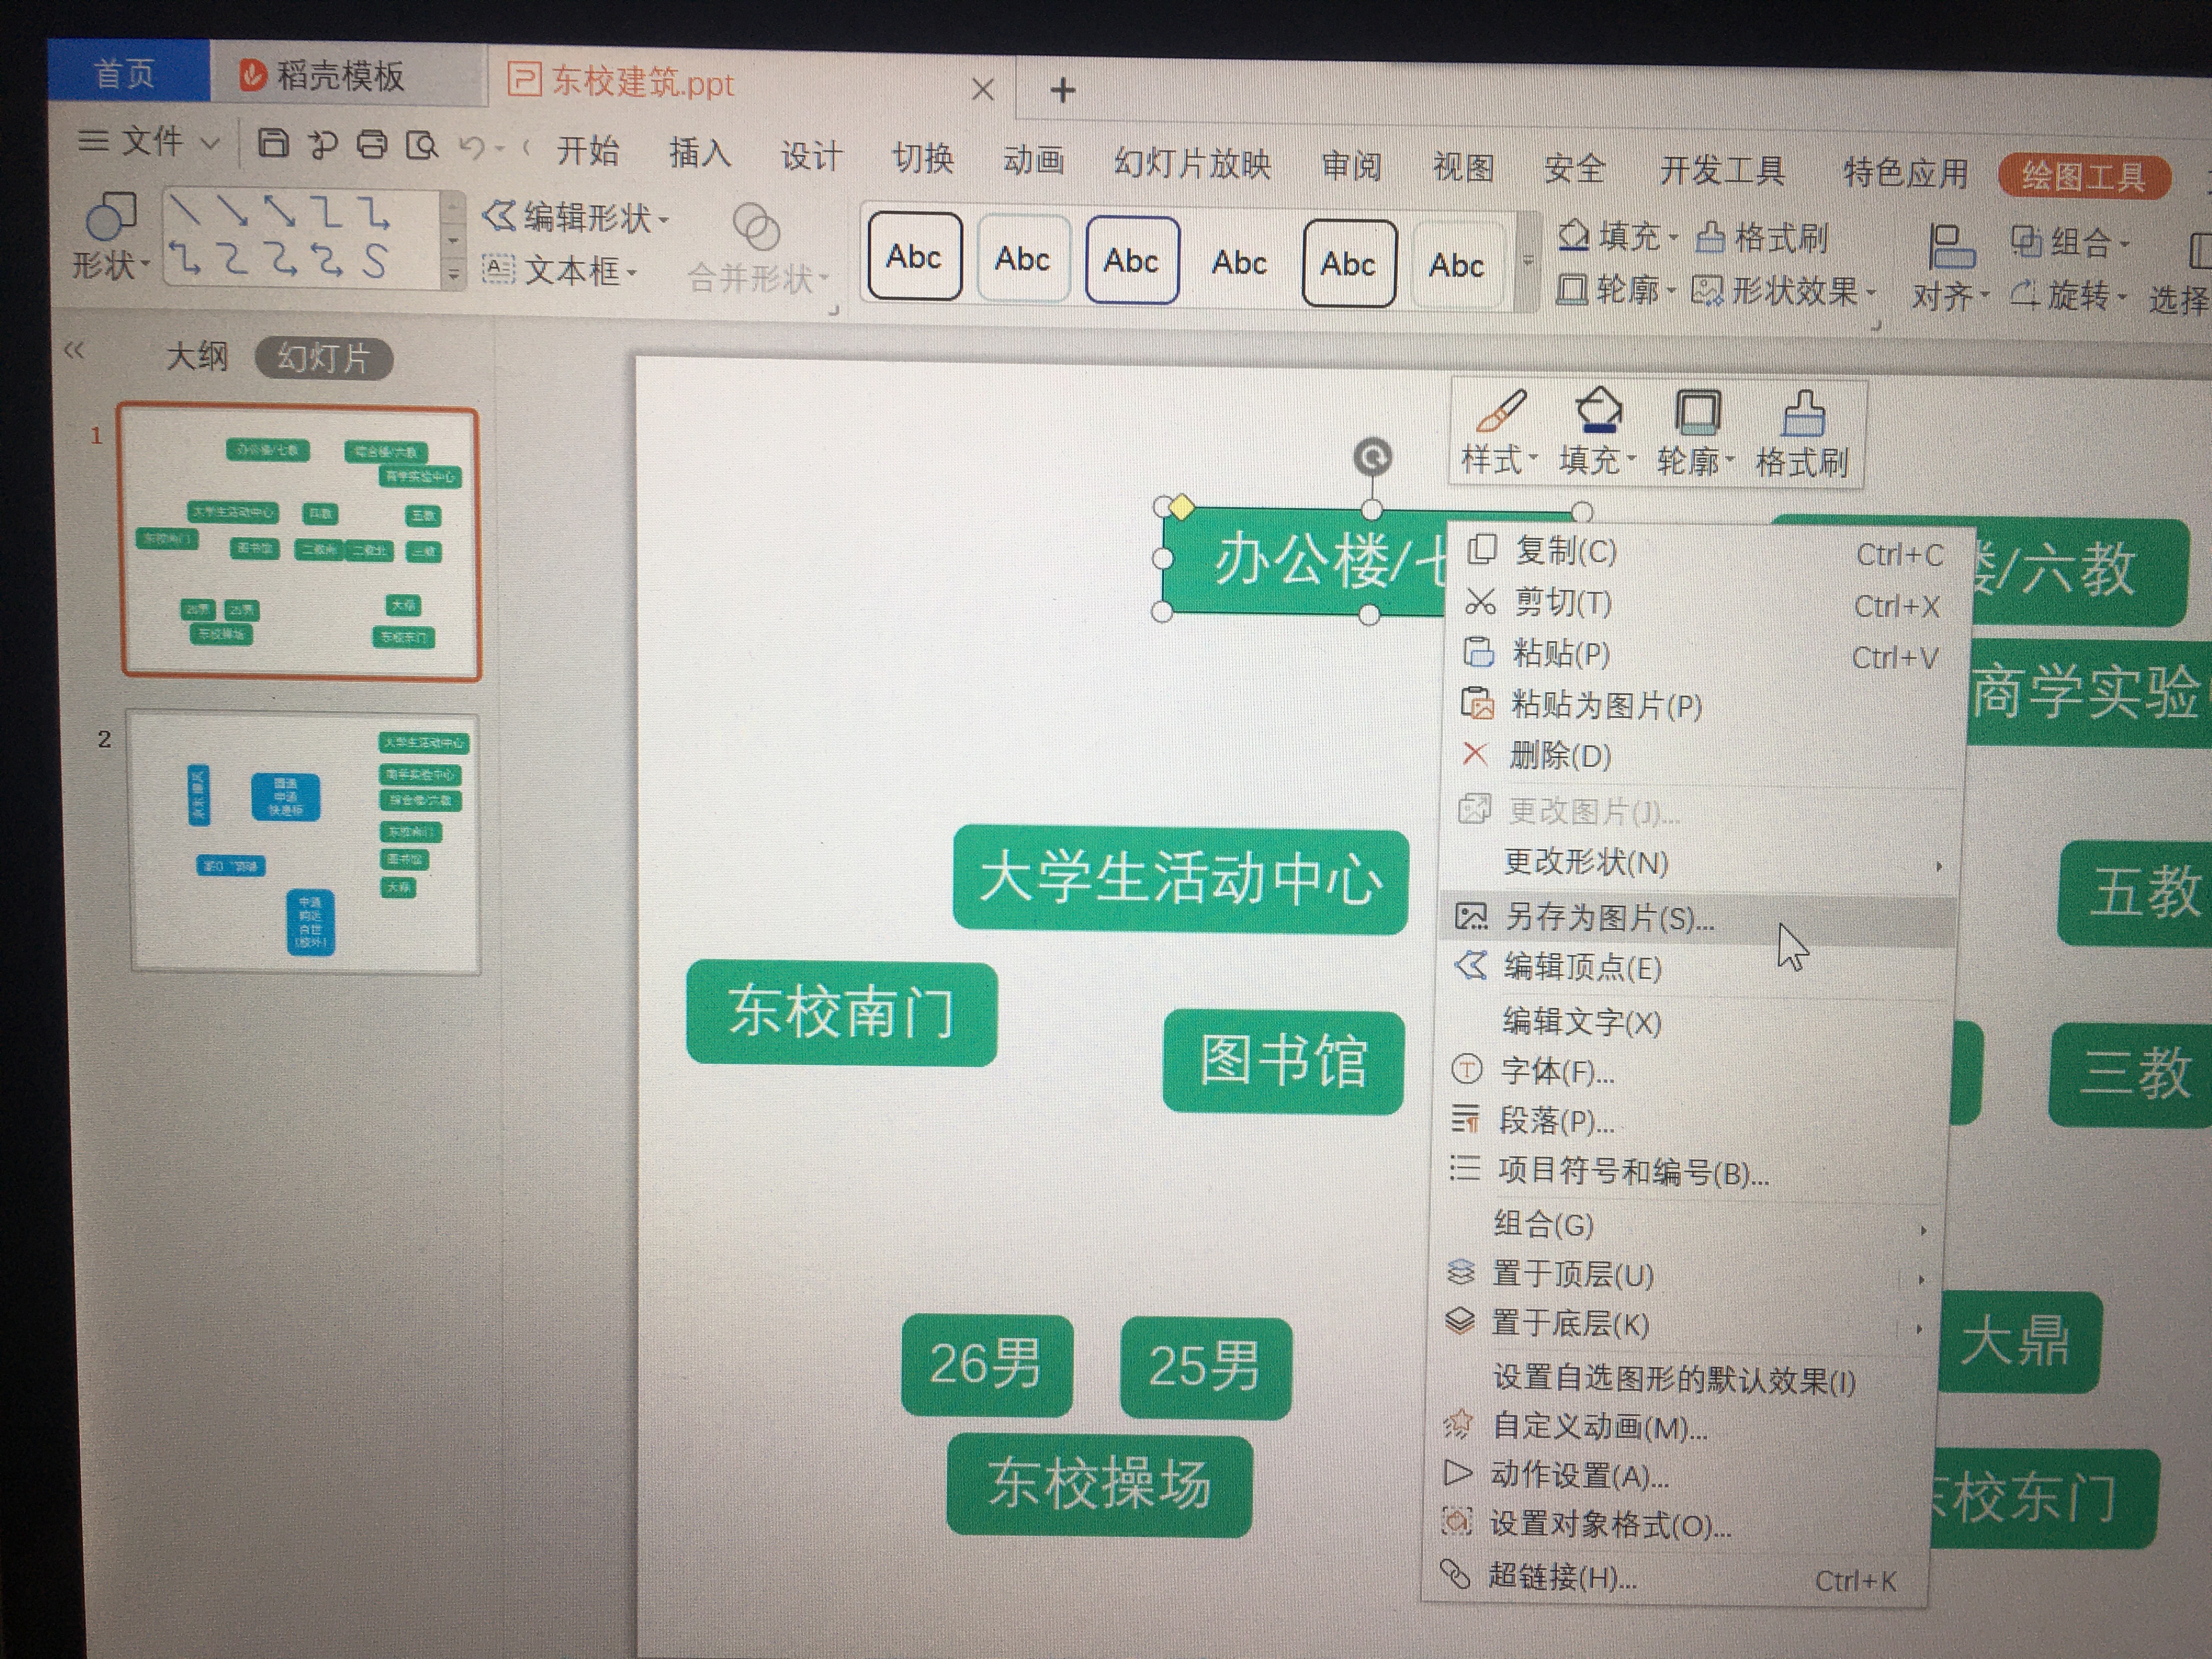
Task: Expand 置于顶层(U) submenu
Action: click(1681, 1275)
